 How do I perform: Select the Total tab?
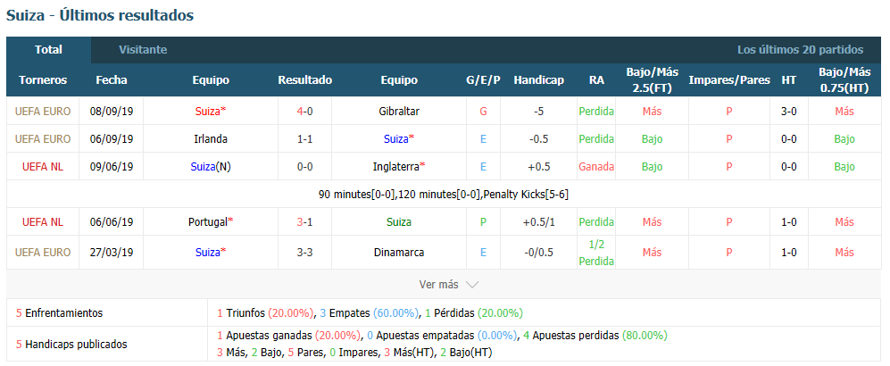point(48,50)
